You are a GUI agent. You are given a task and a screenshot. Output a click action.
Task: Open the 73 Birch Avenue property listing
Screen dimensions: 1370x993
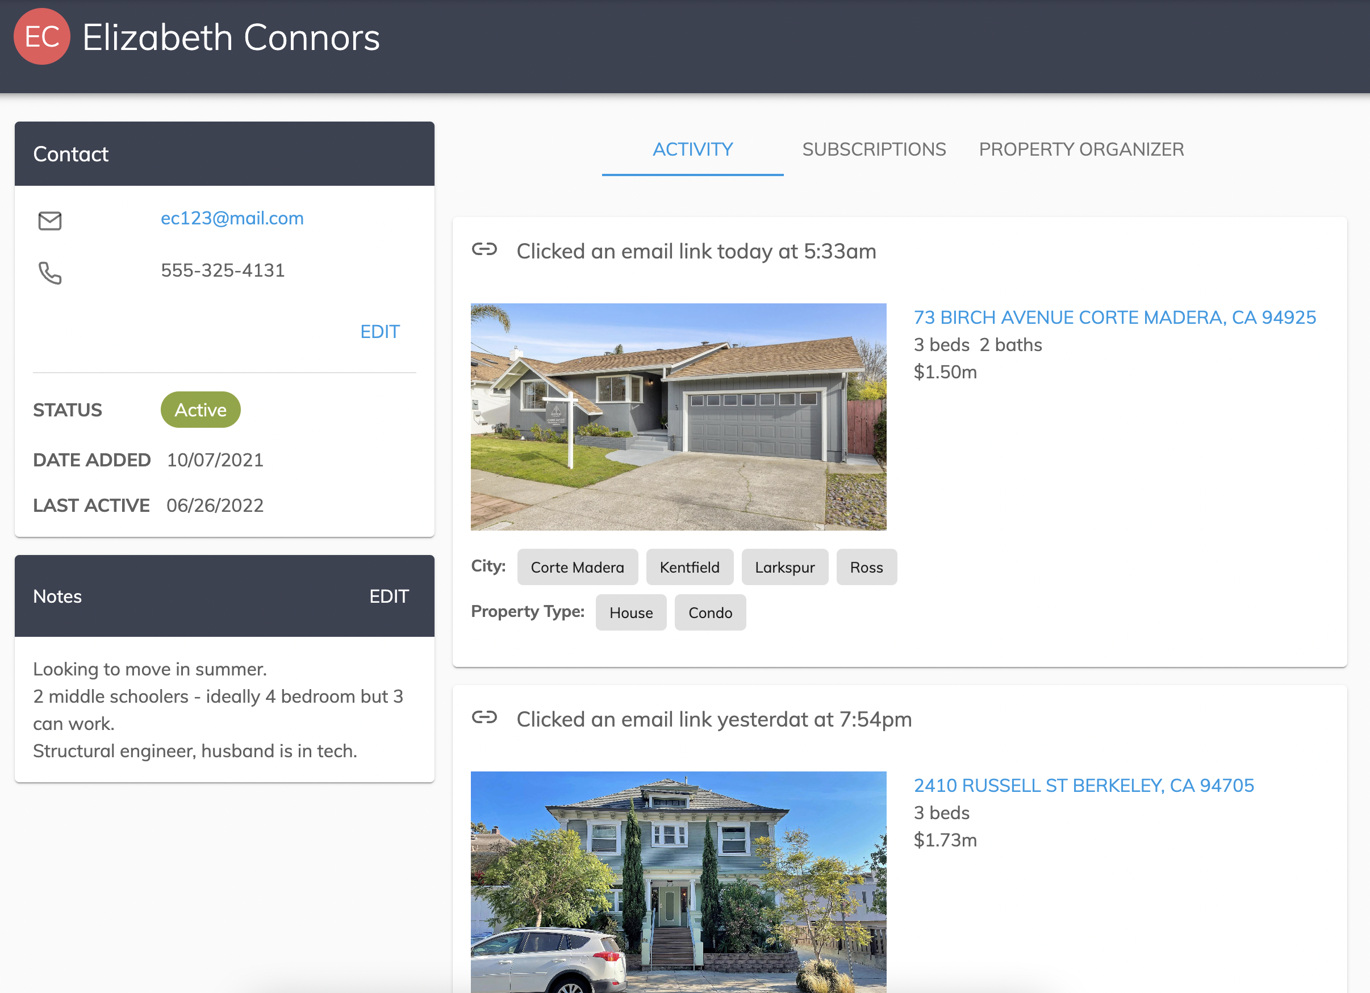tap(1115, 316)
